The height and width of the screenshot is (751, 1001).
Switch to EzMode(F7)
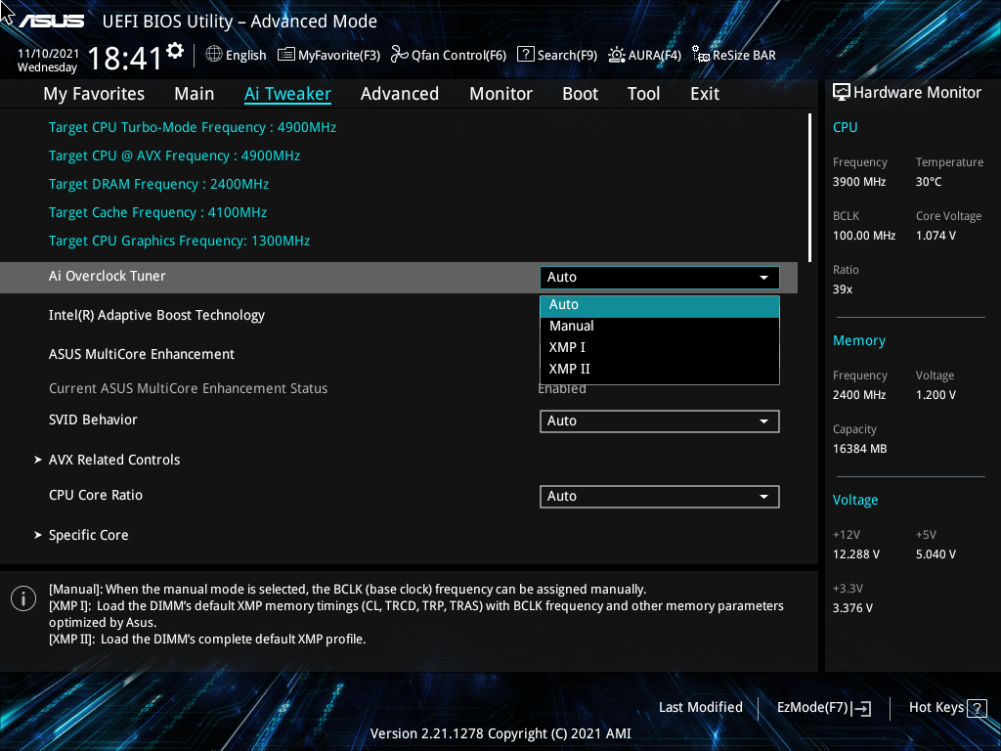[x=824, y=708]
